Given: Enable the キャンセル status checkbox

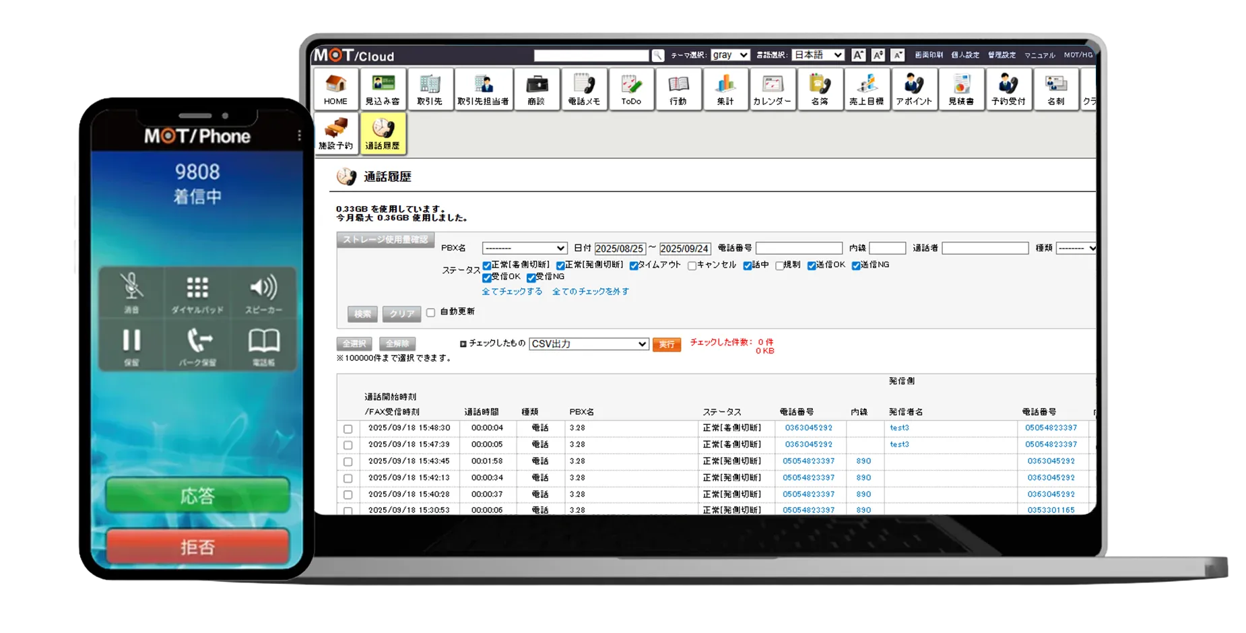Looking at the screenshot, I should coord(692,266).
